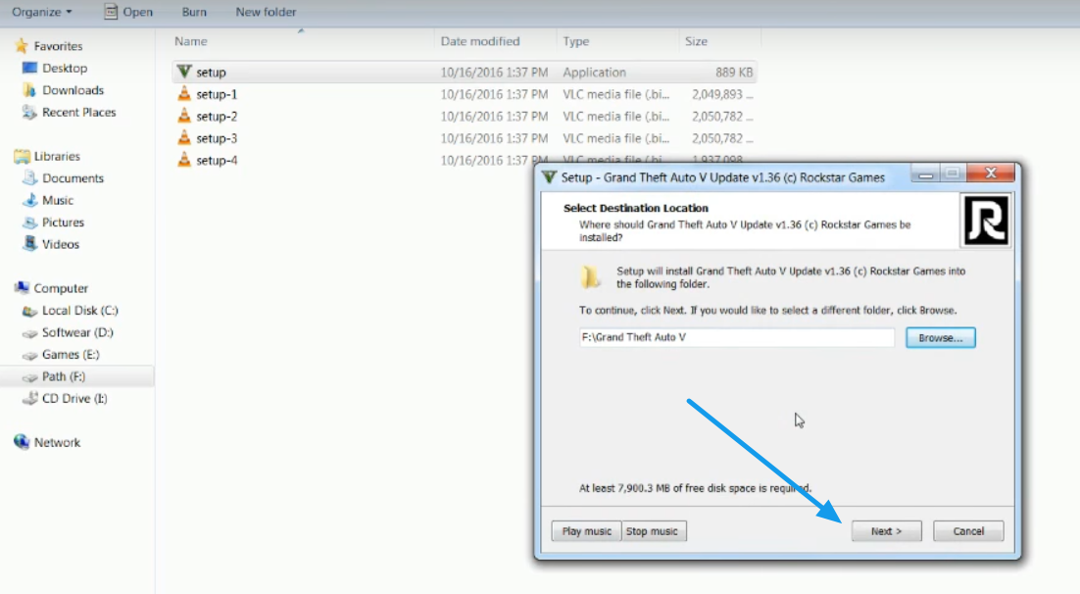This screenshot has width=1080, height=594.
Task: Open Games (E:) drive in sidebar
Action: (71, 355)
